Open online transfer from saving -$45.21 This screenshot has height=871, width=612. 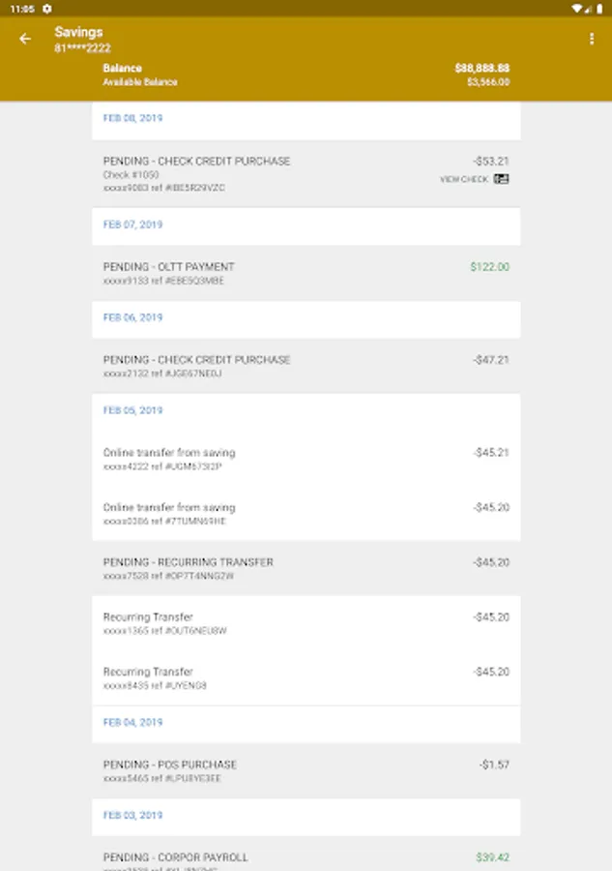click(x=306, y=459)
